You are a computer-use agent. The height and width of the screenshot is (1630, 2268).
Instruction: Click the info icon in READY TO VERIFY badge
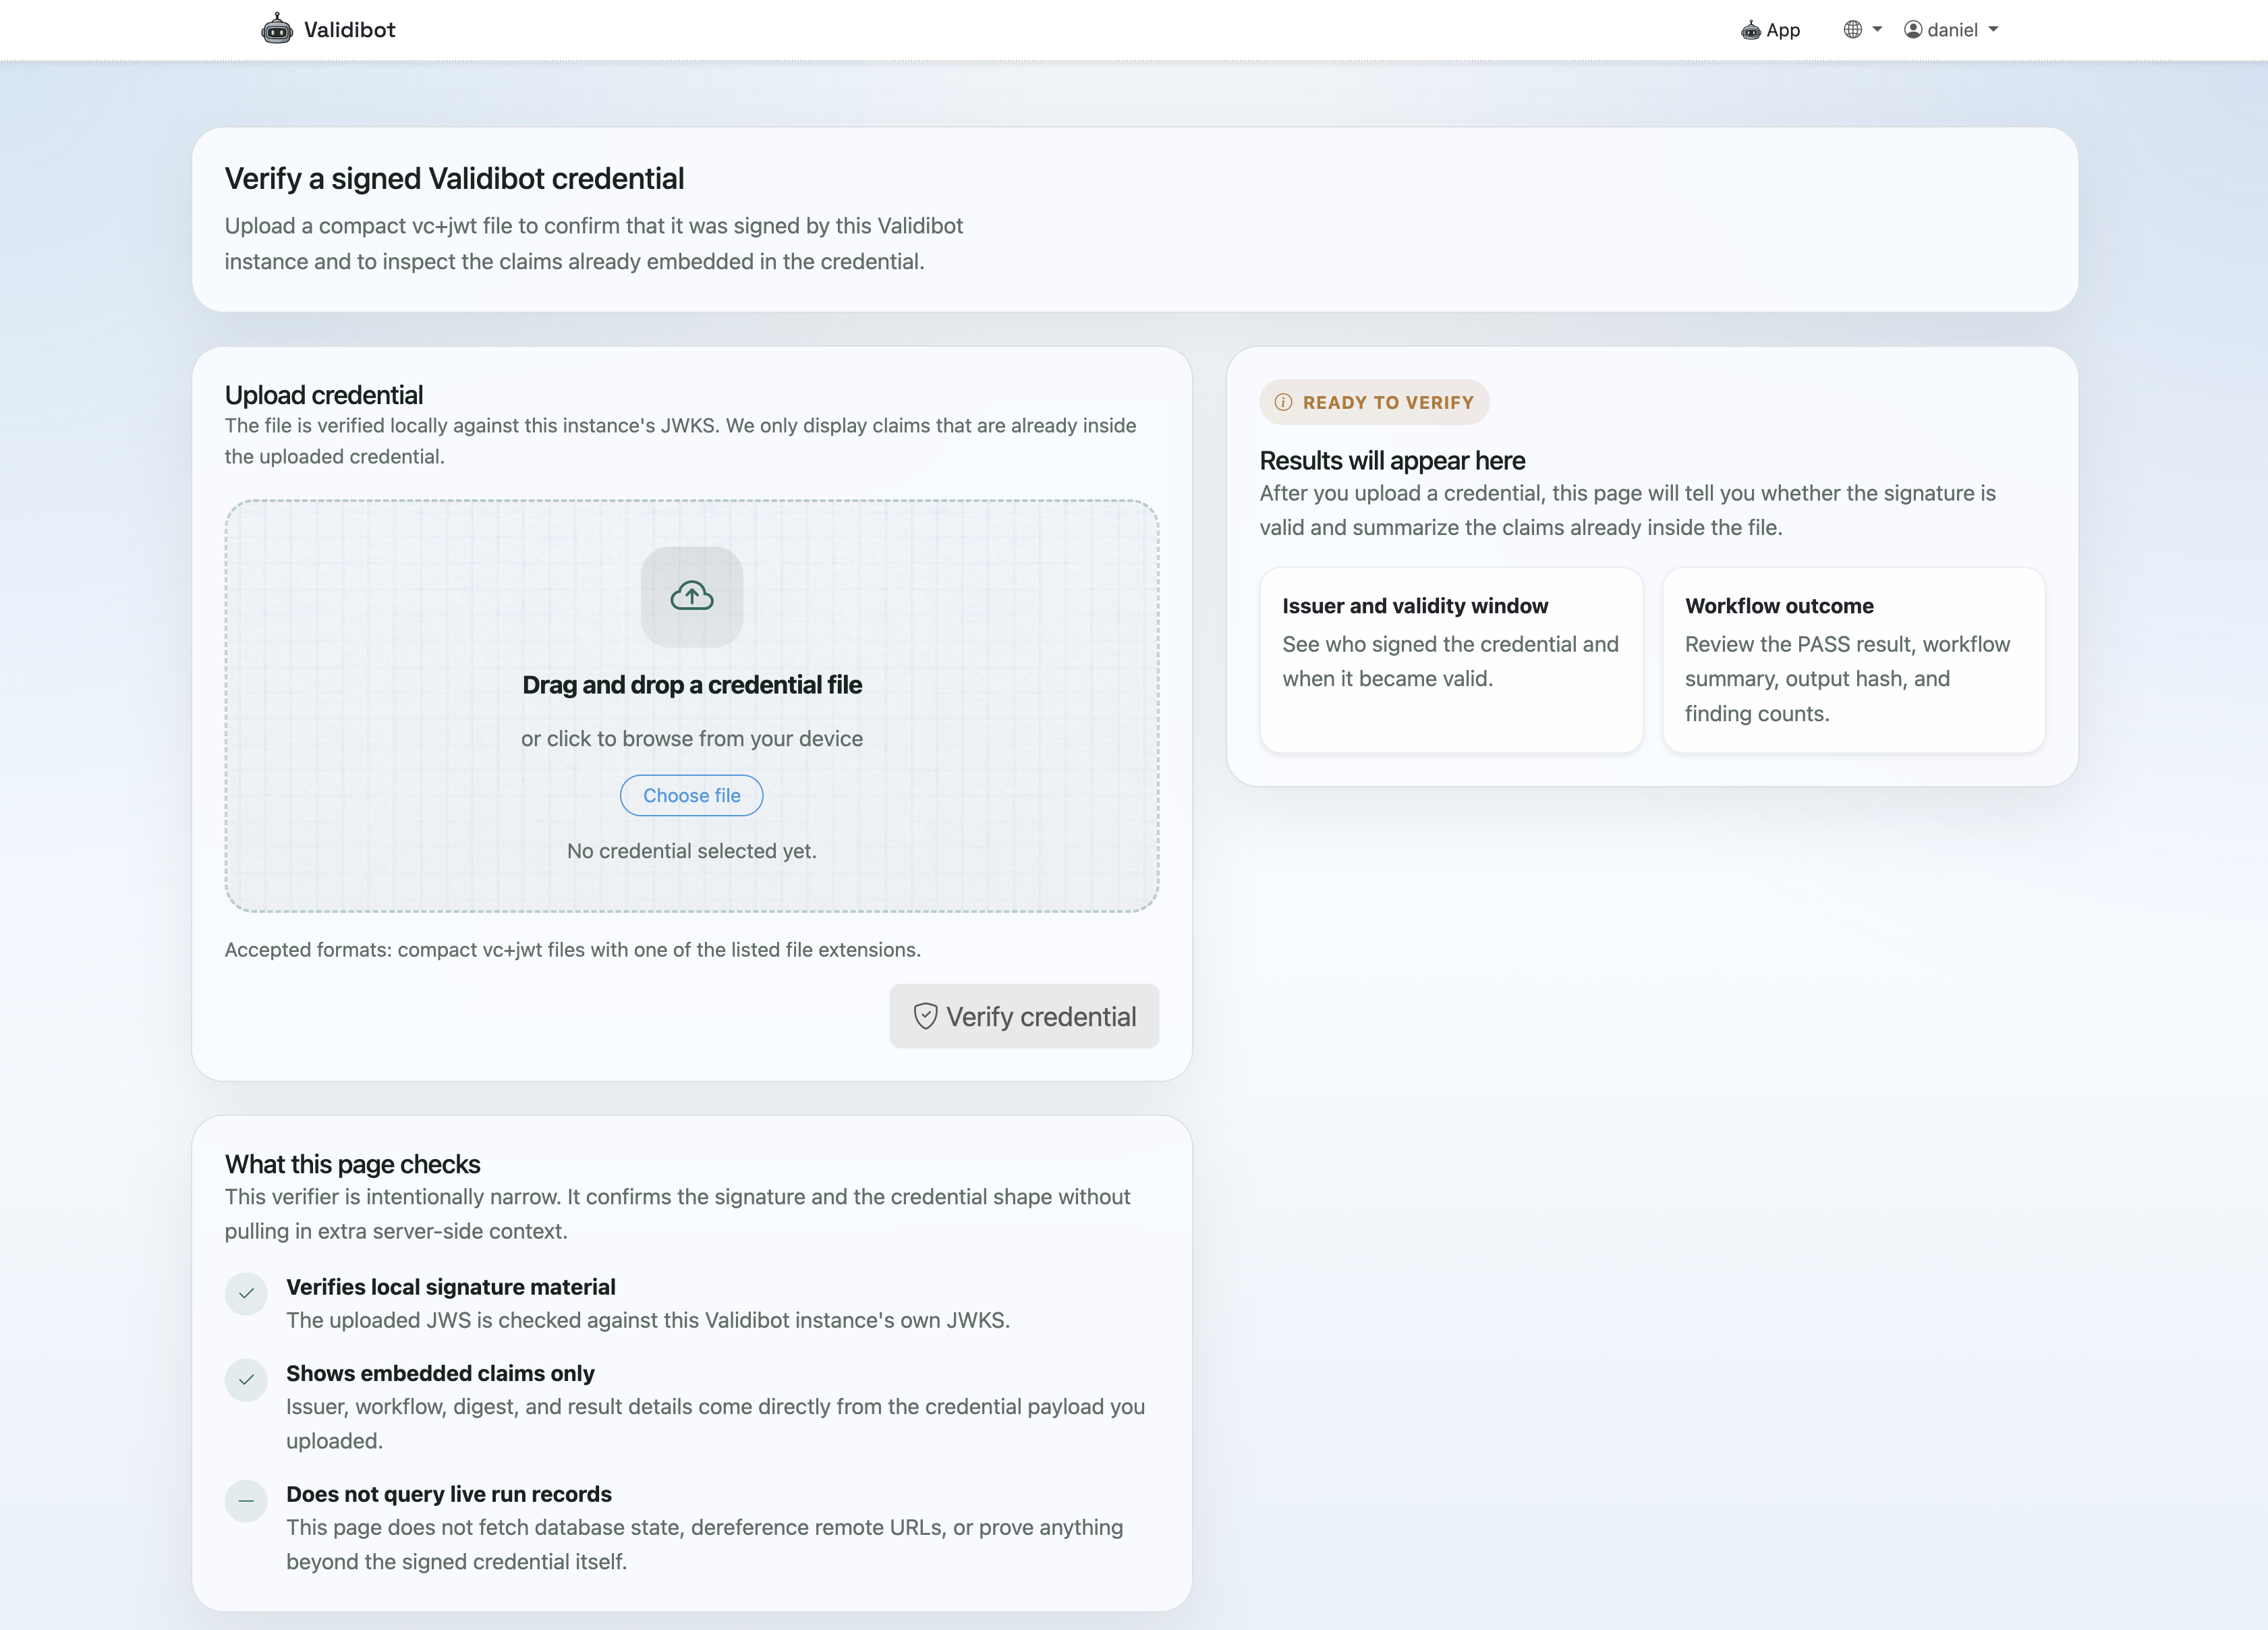pyautogui.click(x=1284, y=402)
